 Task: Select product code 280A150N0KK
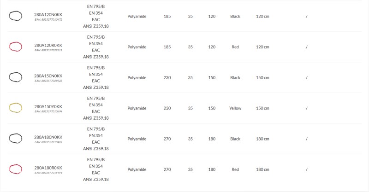point(48,76)
